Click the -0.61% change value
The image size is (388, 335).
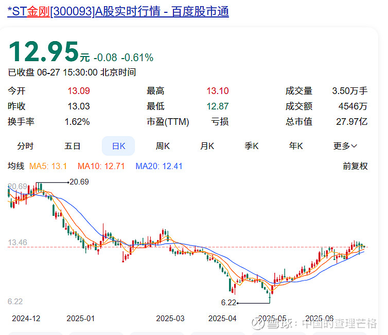137,58
